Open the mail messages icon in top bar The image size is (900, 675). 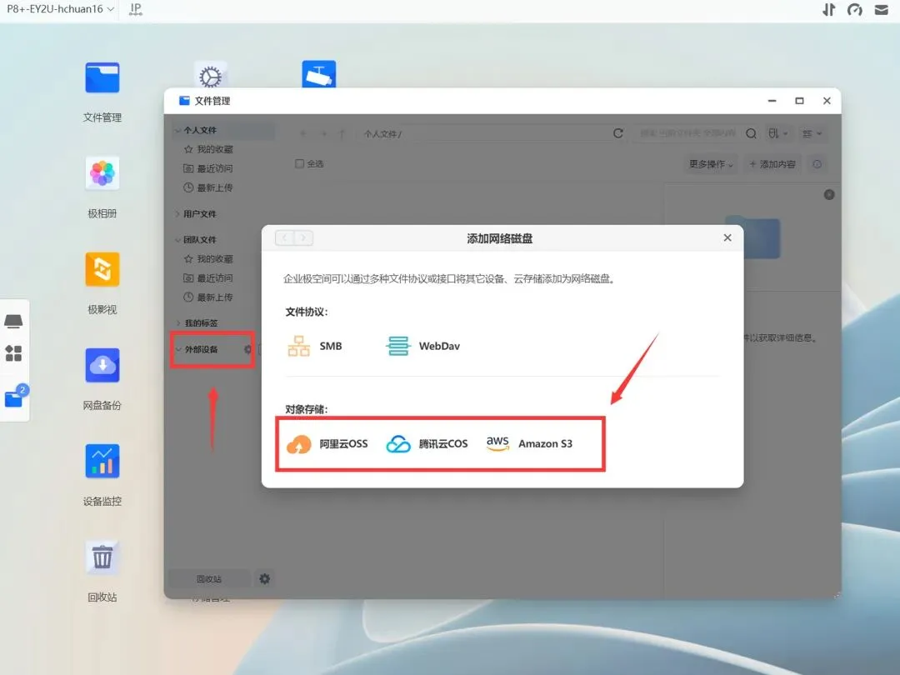[882, 10]
